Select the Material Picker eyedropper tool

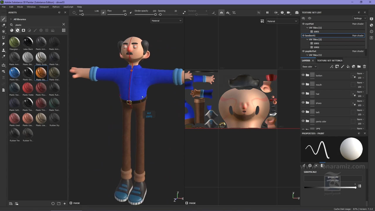click(x=4, y=56)
